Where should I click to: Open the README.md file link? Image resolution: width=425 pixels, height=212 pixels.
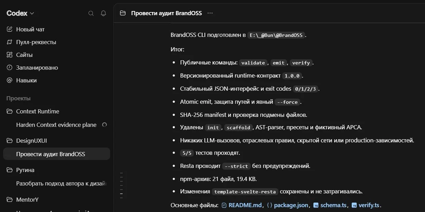tap(242, 205)
